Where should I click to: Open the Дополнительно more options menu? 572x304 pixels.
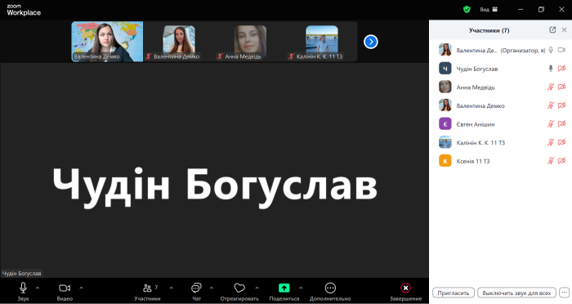tap(330, 292)
